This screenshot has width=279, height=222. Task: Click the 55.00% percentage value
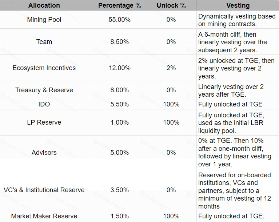click(119, 20)
